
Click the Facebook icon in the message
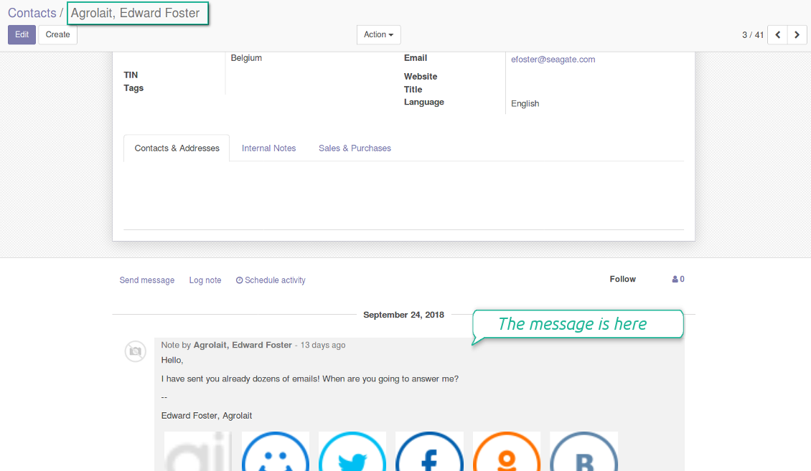(x=429, y=453)
